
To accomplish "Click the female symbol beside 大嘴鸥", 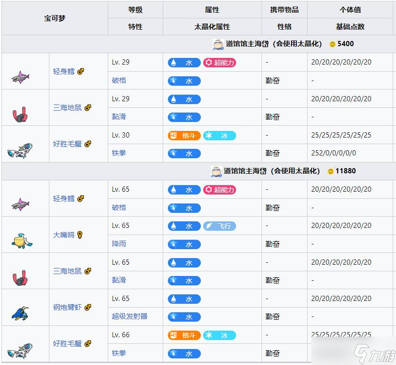I will pyautogui.click(x=80, y=235).
